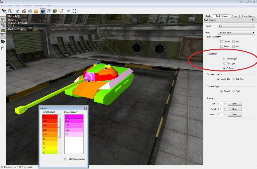Open a tank model with the folder icon
This screenshot has width=257, height=169.
point(37,11)
